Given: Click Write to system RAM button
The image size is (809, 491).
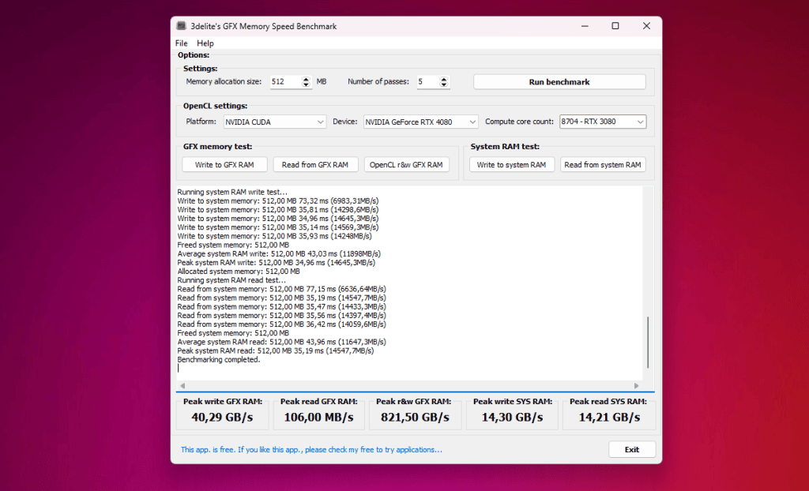Looking at the screenshot, I should 511,165.
